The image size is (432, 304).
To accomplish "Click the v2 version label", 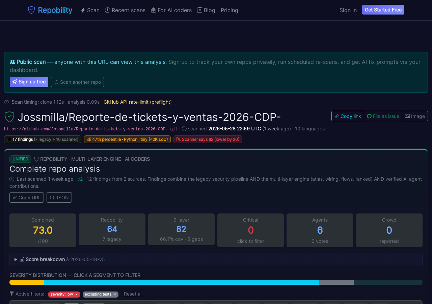I will [x=80, y=179].
